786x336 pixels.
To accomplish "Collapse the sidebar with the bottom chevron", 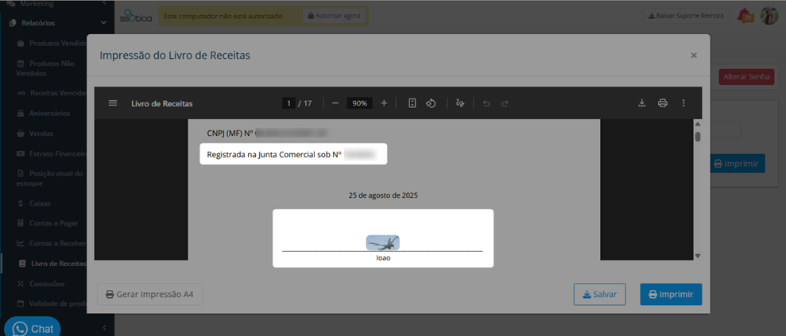I will coord(104,327).
